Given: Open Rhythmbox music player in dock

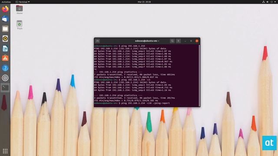Looking at the screenshot, I should click(x=5, y=39).
